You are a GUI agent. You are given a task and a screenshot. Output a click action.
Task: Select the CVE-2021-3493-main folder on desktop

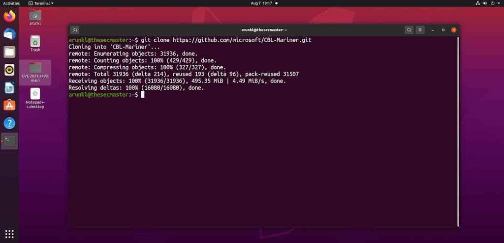click(35, 73)
